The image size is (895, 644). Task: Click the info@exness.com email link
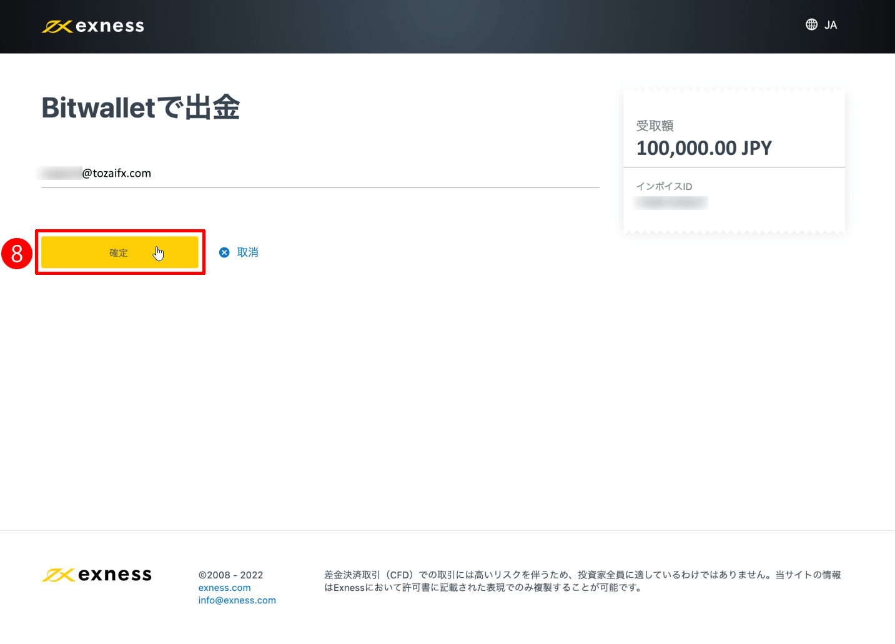pyautogui.click(x=237, y=600)
